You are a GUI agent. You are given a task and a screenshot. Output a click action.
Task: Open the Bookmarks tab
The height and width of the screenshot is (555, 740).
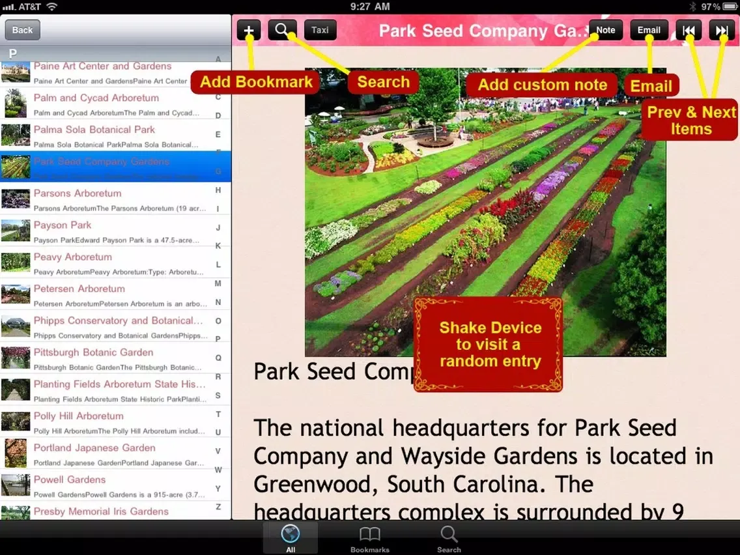pos(370,538)
